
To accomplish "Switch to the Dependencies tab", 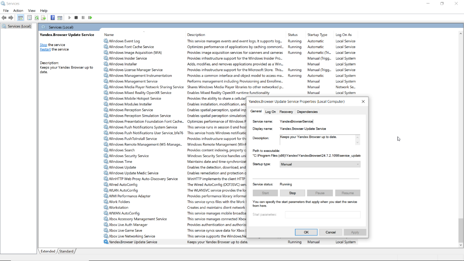I will click(307, 112).
